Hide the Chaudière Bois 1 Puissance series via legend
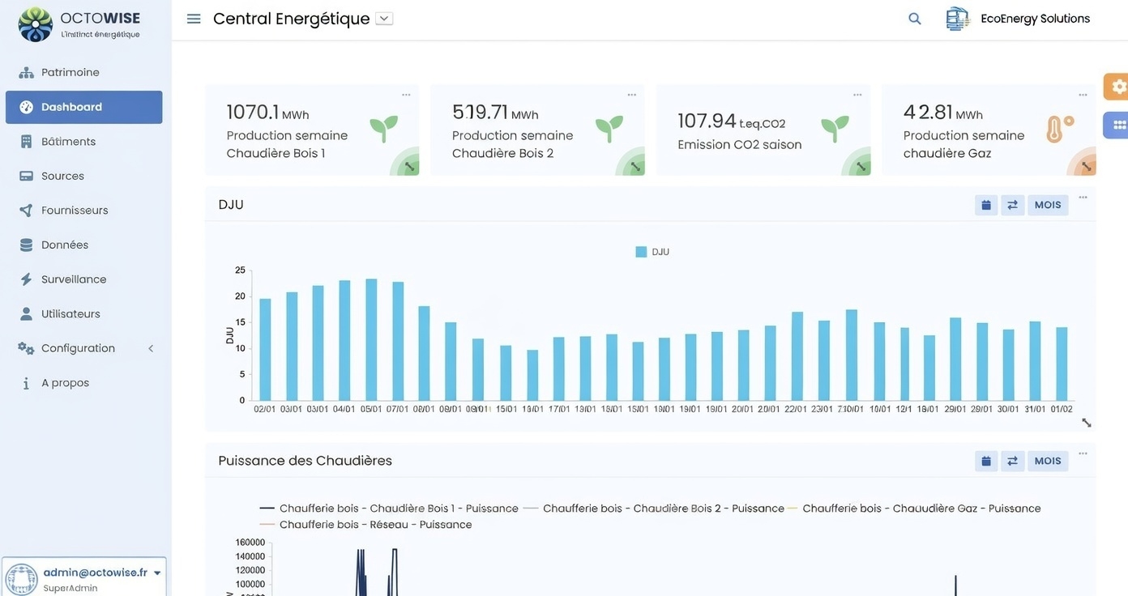The image size is (1128, 596). [389, 508]
